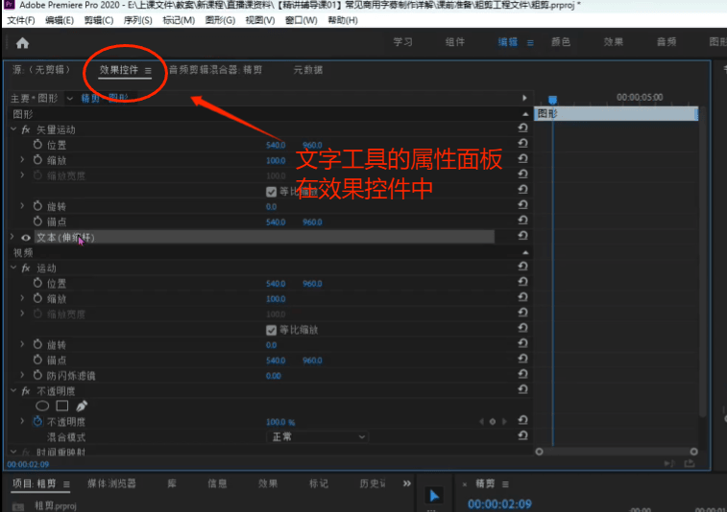Click the opacity 100.0 % value

click(279, 422)
